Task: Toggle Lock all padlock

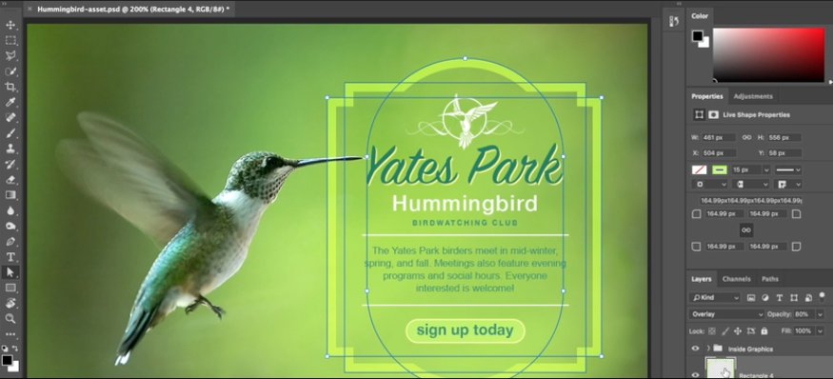Action: [764, 330]
